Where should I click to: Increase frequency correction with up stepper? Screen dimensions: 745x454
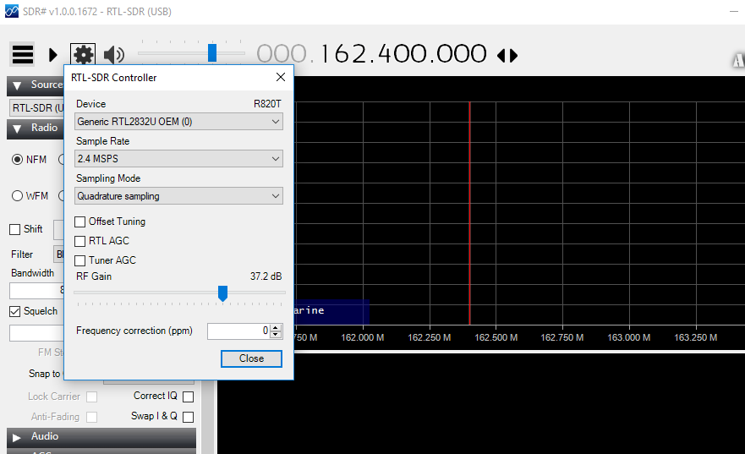pyautogui.click(x=276, y=327)
